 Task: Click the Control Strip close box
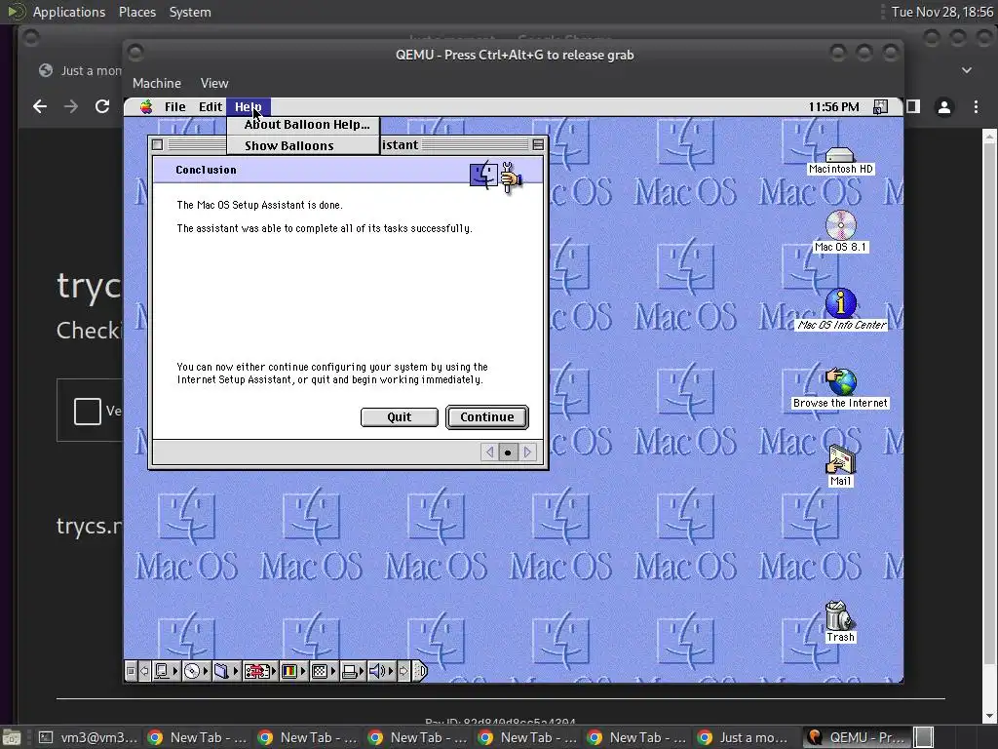pos(131,671)
